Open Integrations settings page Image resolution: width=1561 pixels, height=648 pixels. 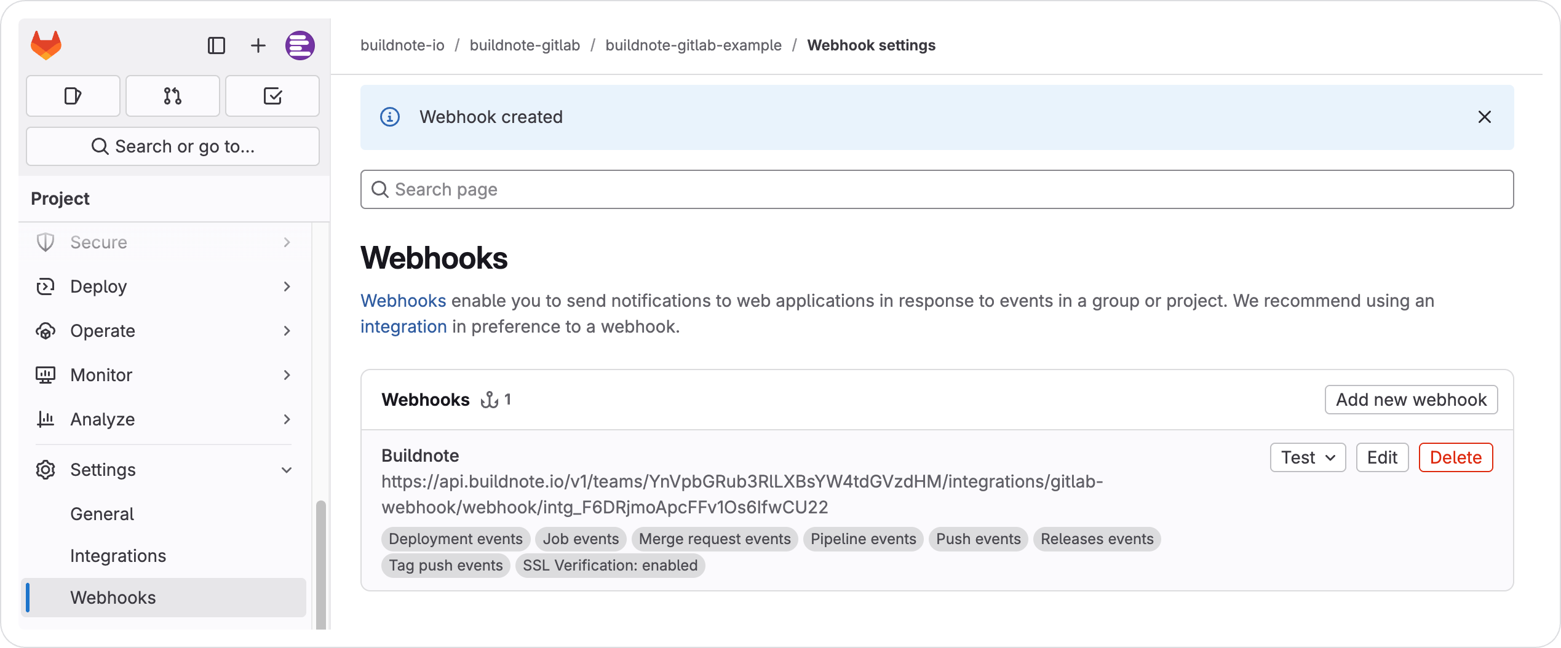click(118, 556)
